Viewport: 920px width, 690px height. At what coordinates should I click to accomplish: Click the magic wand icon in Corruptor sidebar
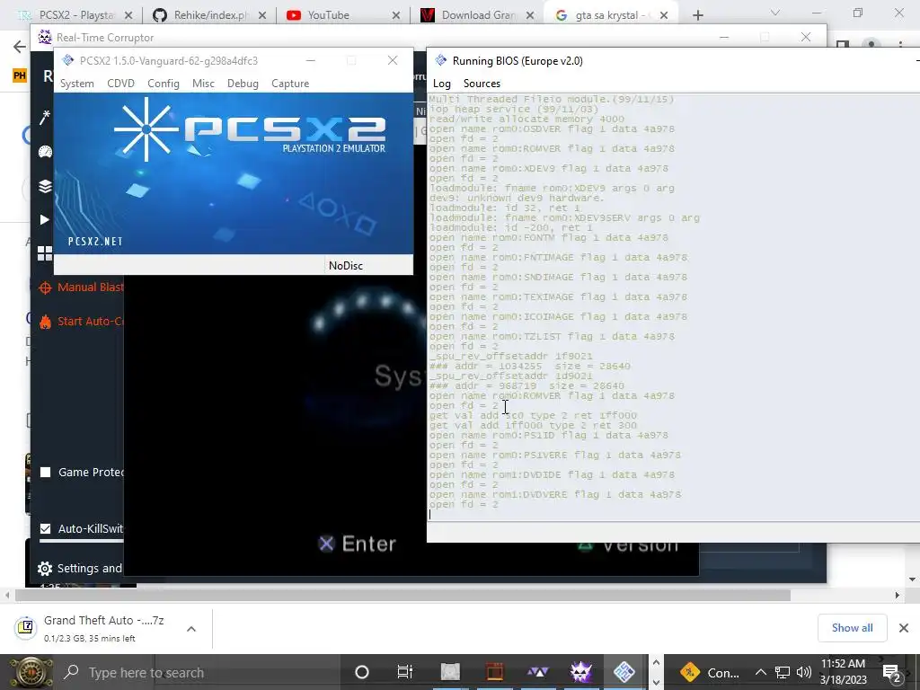(x=45, y=118)
